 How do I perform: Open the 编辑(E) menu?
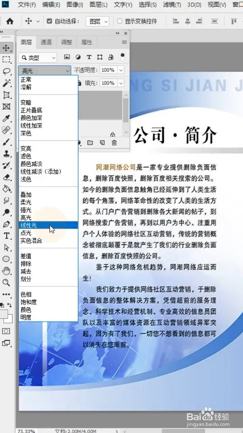pyautogui.click(x=51, y=5)
